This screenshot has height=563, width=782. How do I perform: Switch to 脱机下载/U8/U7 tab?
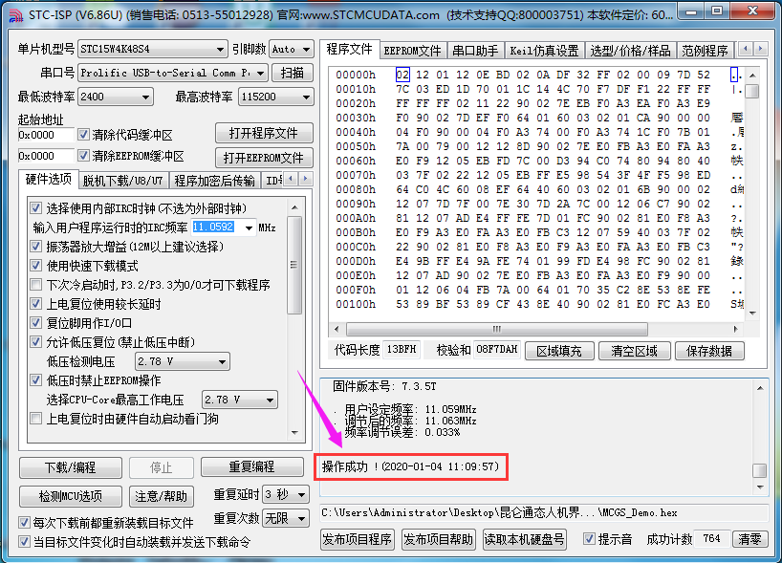coord(122,181)
